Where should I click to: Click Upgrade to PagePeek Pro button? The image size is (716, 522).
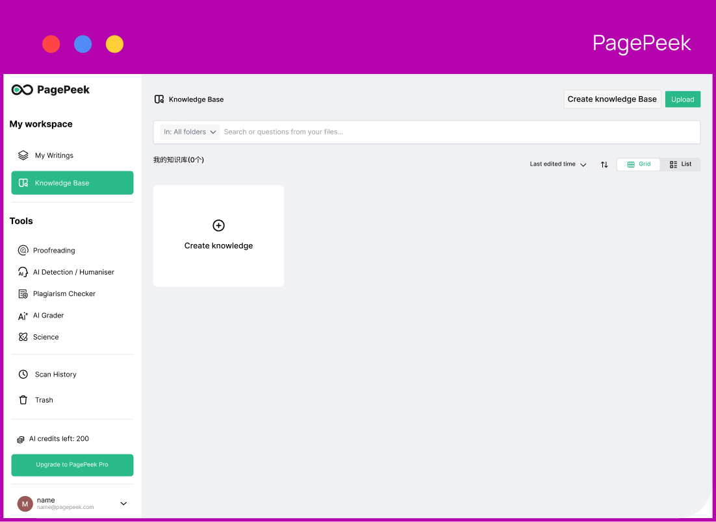(x=73, y=465)
